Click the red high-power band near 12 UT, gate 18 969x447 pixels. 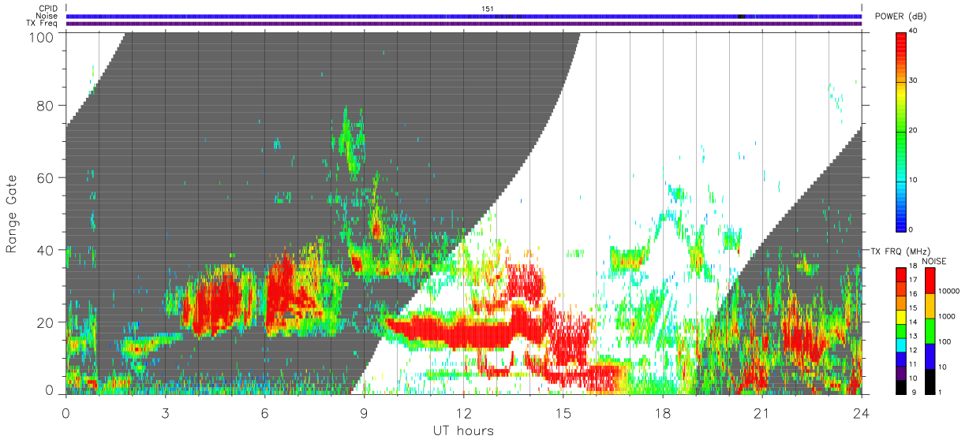466,331
